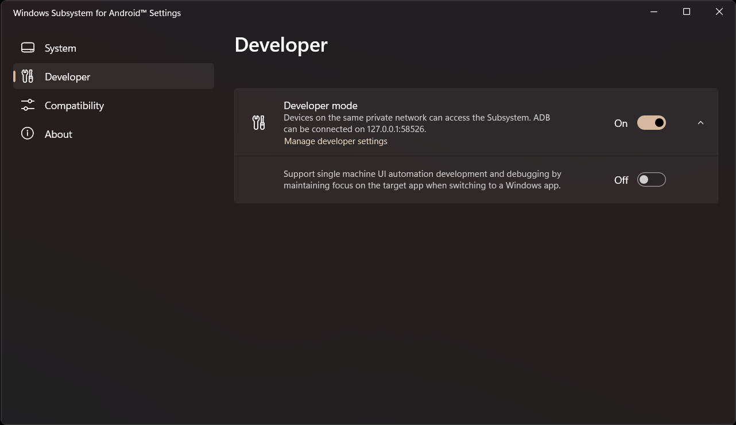Click the tools icon beside Developer mode
This screenshot has width=736, height=425.
coord(259,122)
